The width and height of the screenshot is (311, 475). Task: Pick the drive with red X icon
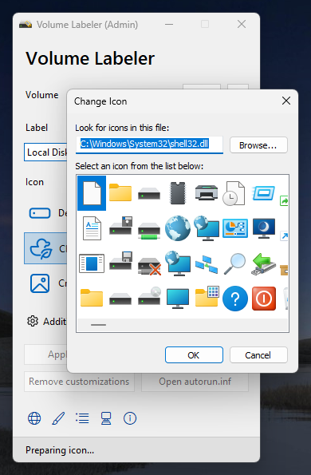(x=149, y=266)
